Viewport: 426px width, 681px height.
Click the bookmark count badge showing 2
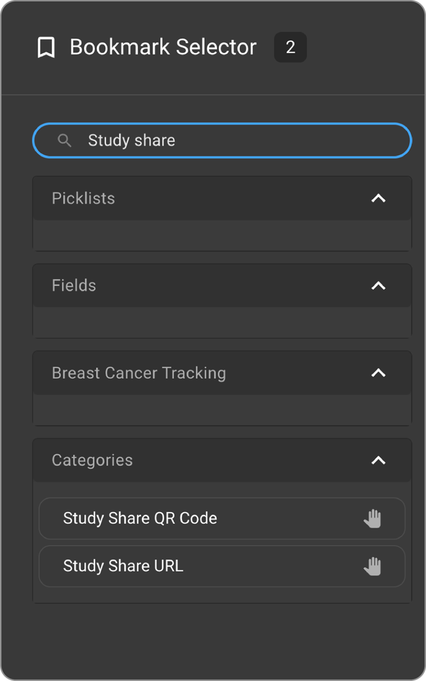(x=290, y=47)
